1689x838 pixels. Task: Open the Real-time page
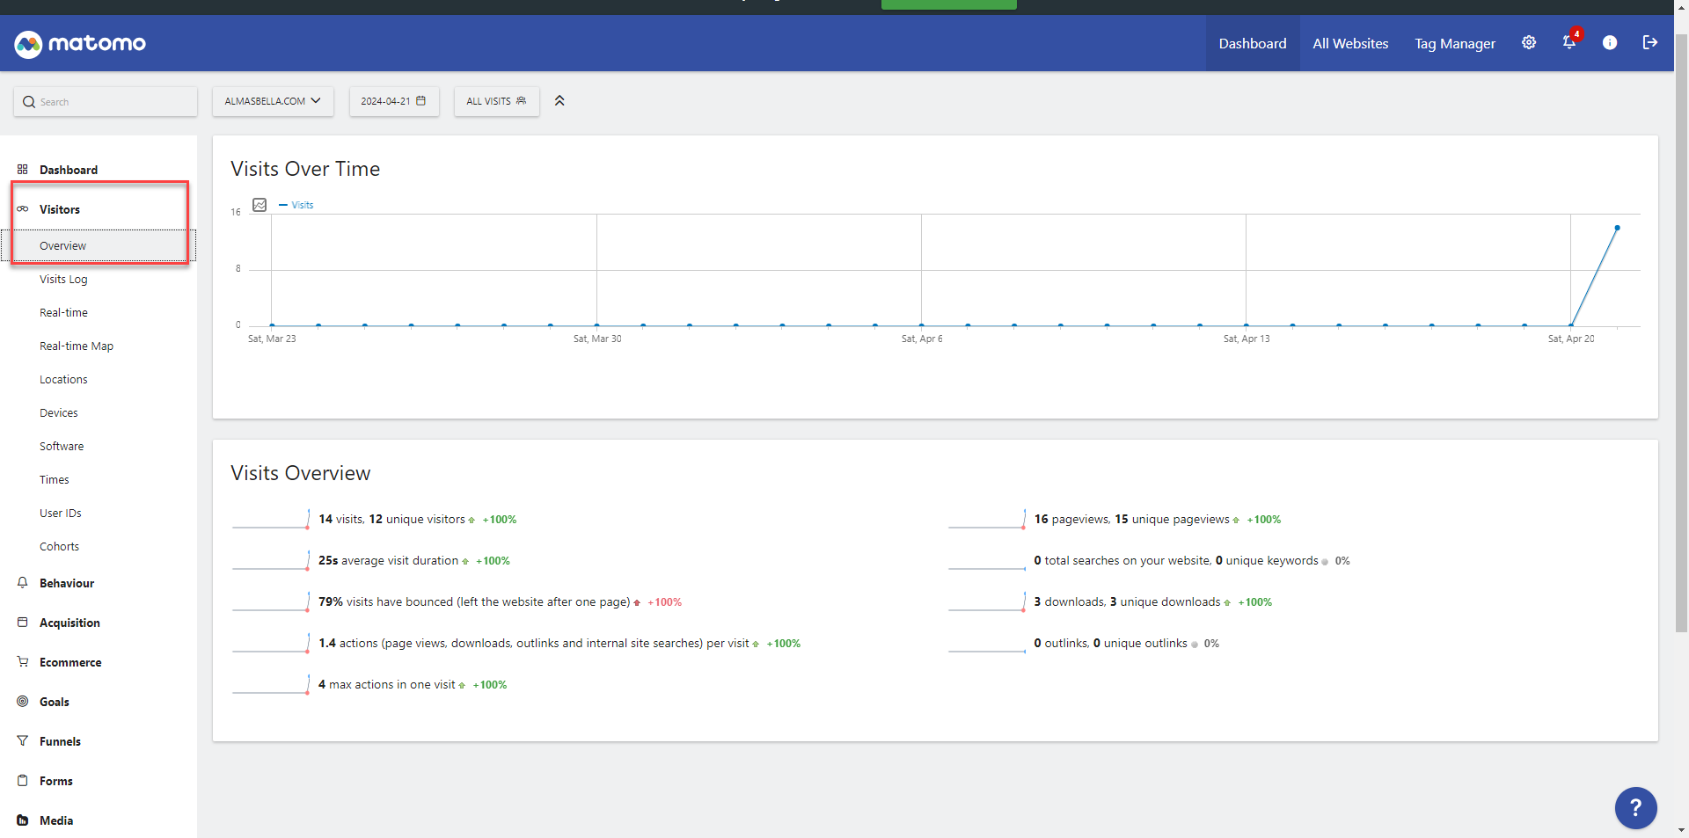point(63,313)
